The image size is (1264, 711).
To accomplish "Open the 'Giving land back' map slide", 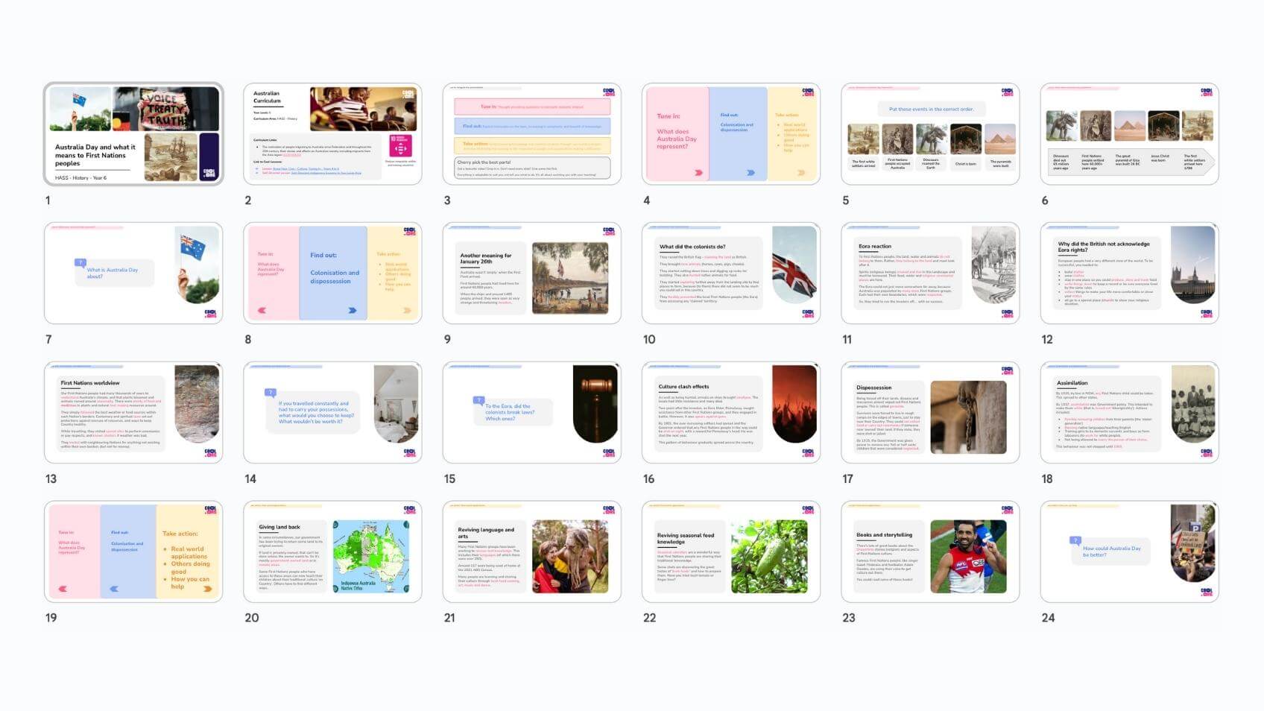I will click(332, 552).
